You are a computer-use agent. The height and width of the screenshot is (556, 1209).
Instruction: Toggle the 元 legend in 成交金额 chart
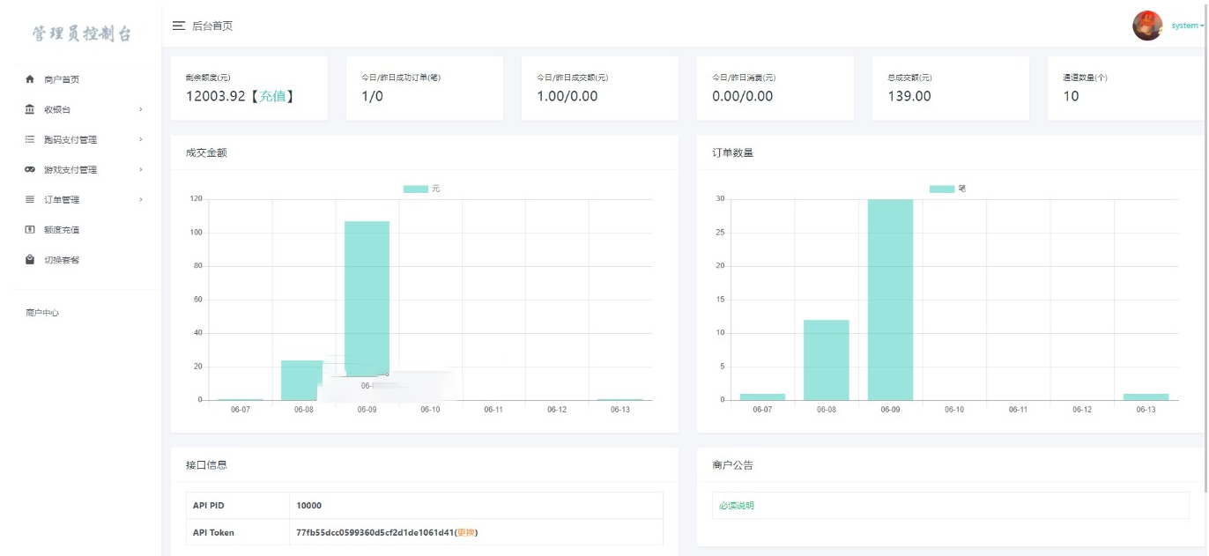tap(415, 189)
